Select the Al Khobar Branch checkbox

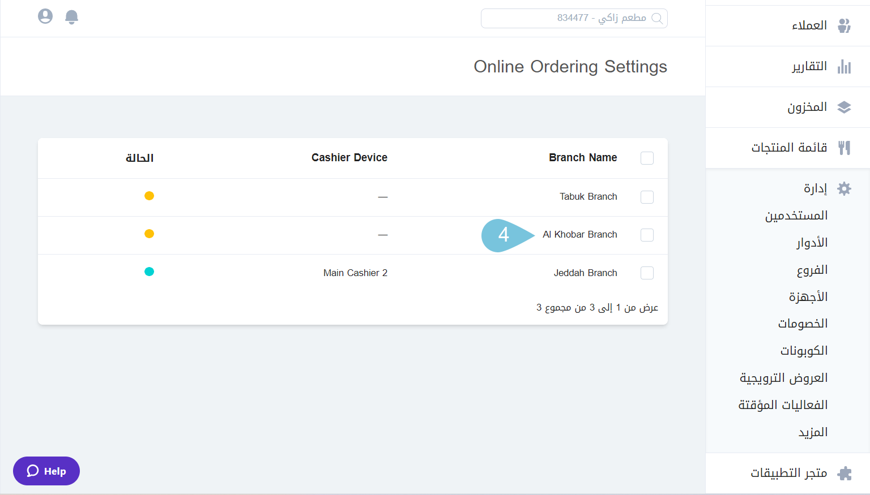click(647, 235)
